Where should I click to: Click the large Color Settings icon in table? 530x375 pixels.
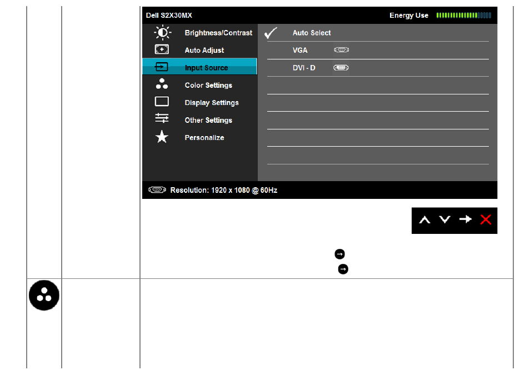[44, 295]
